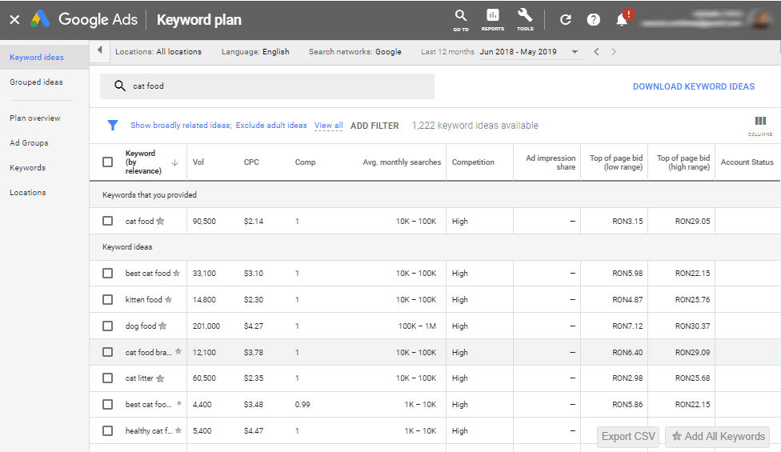Click the account avatar picture
Image resolution: width=781 pixels, height=452 pixels.
(x=762, y=19)
